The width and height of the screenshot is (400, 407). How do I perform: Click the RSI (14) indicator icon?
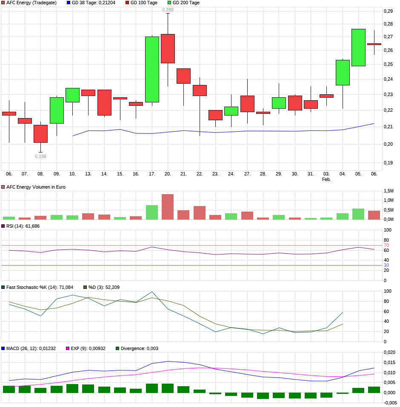[x=3, y=227]
